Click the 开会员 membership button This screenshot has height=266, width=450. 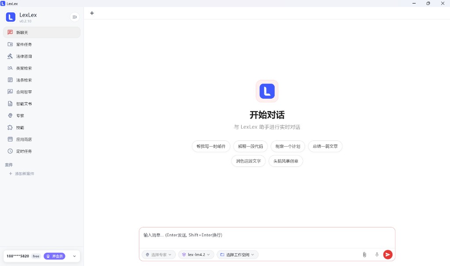click(54, 256)
